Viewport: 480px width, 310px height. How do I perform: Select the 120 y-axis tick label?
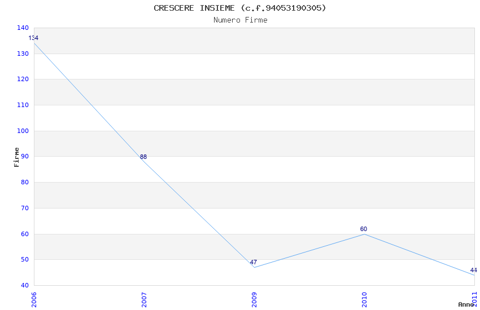coord(23,79)
